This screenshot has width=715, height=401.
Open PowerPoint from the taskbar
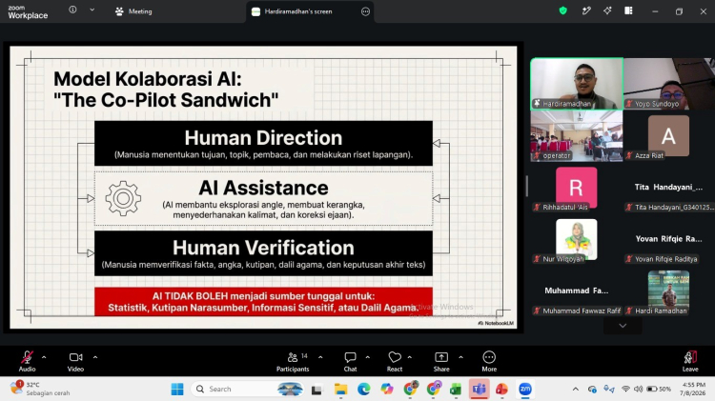click(x=501, y=390)
